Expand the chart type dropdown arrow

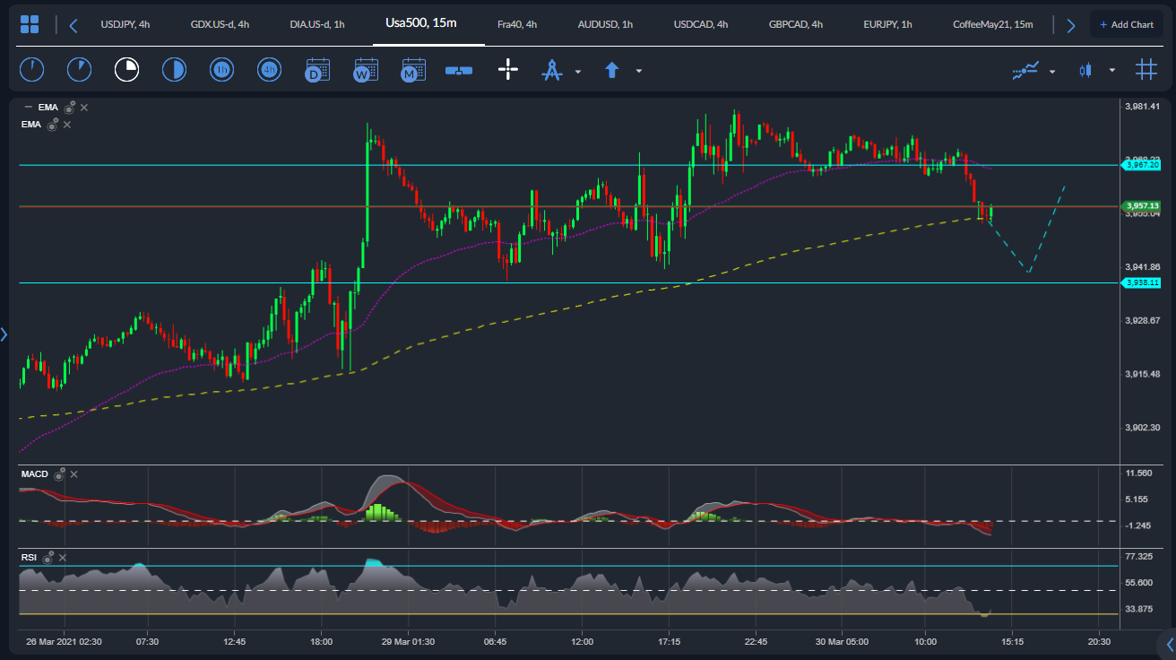1112,71
